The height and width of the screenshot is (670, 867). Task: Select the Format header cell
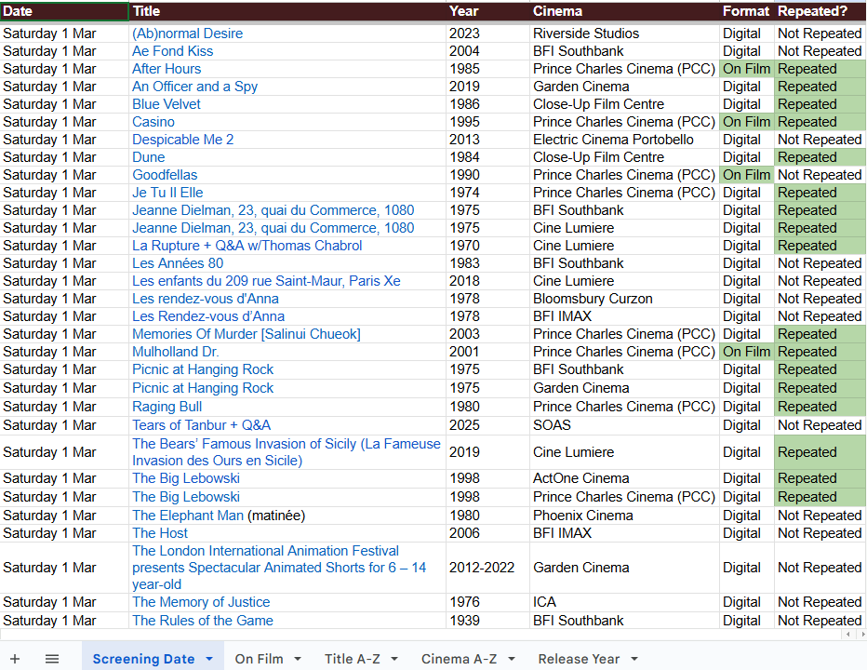[x=746, y=11]
